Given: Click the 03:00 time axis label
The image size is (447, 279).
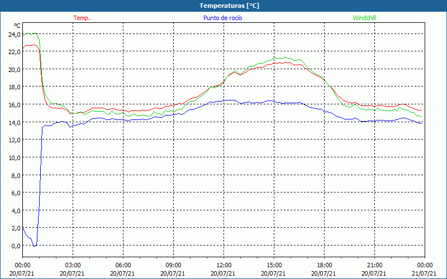Looking at the screenshot, I should pos(73,266).
